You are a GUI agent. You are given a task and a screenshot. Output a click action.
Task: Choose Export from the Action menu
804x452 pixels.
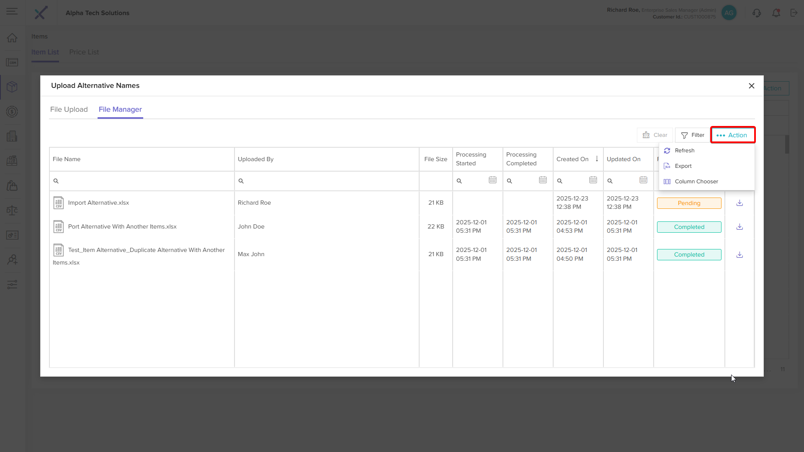point(683,166)
